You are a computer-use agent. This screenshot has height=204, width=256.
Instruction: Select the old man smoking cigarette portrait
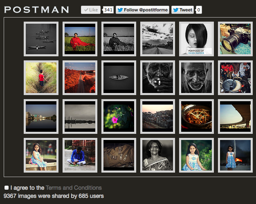pyautogui.click(x=157, y=78)
